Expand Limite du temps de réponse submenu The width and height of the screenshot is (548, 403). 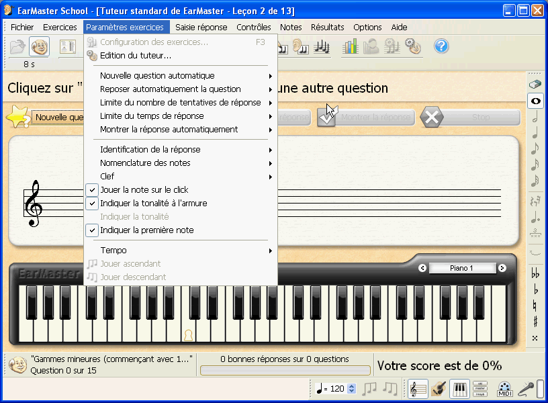click(x=181, y=116)
